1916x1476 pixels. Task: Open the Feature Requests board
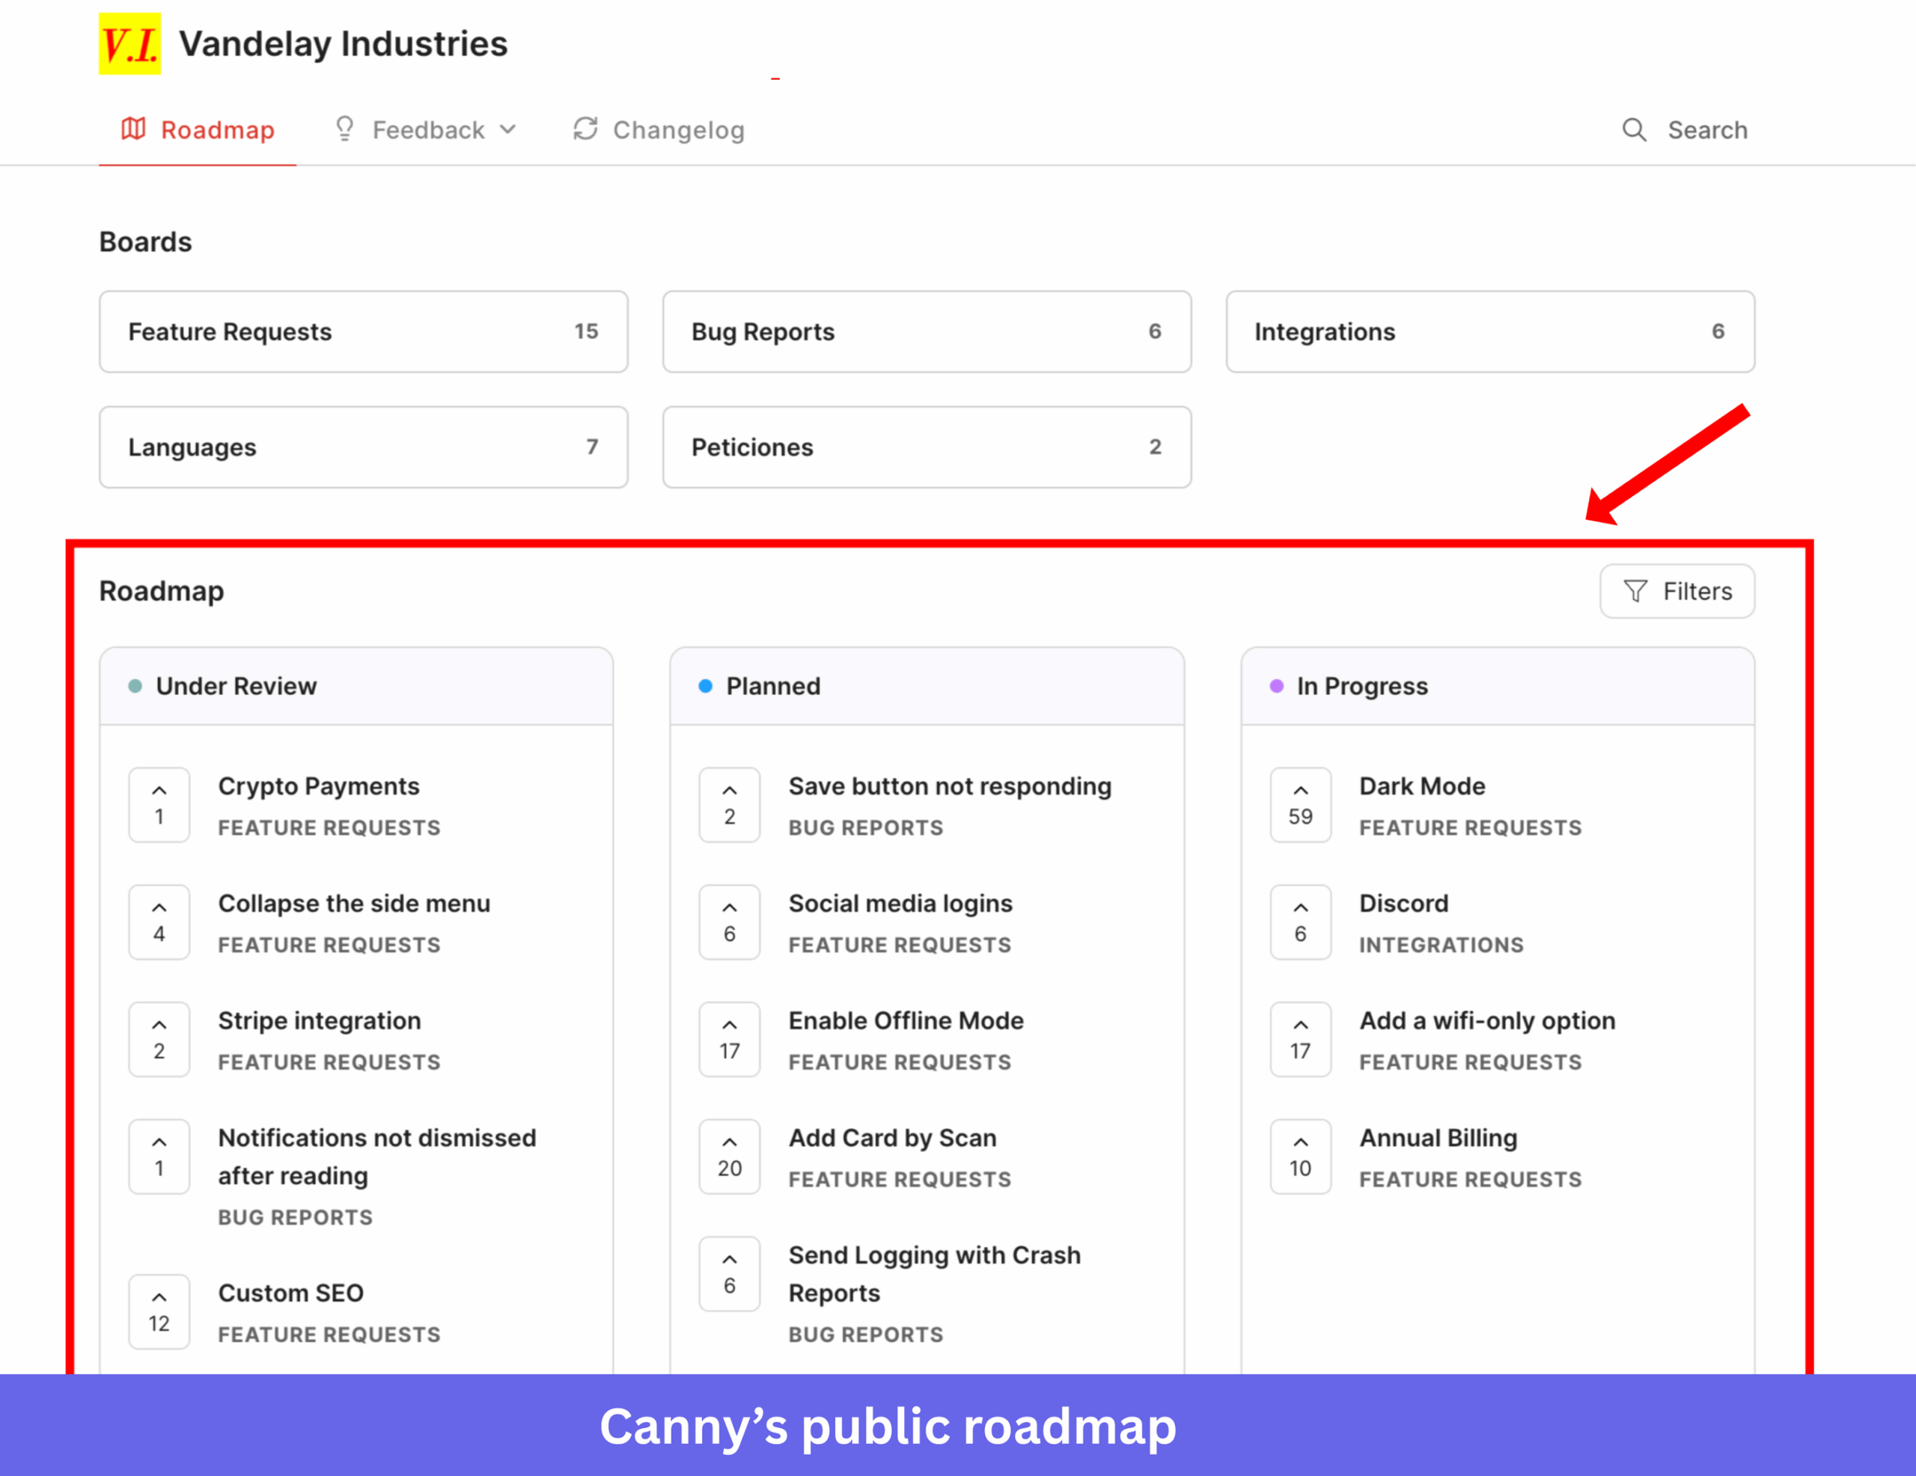[363, 331]
